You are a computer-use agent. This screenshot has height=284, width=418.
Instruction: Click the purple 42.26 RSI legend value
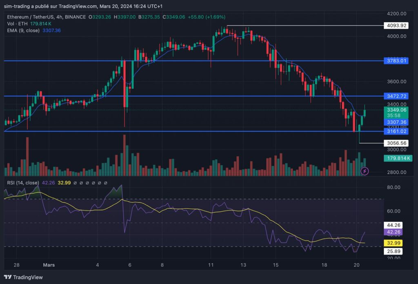tap(48, 183)
